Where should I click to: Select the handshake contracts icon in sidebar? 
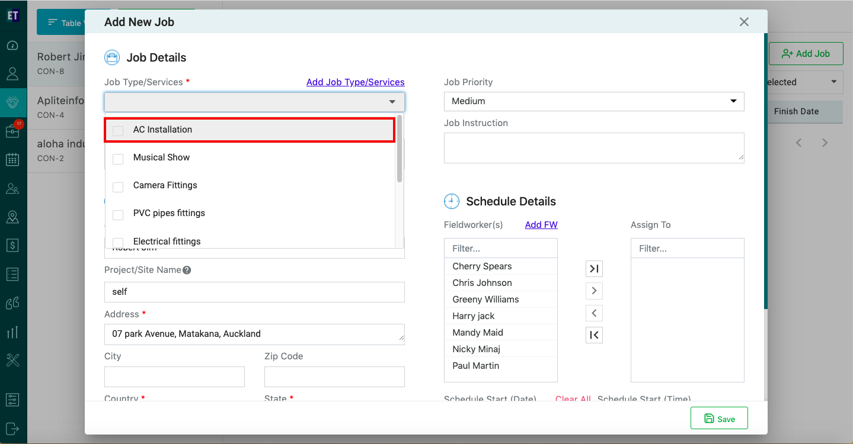click(13, 102)
